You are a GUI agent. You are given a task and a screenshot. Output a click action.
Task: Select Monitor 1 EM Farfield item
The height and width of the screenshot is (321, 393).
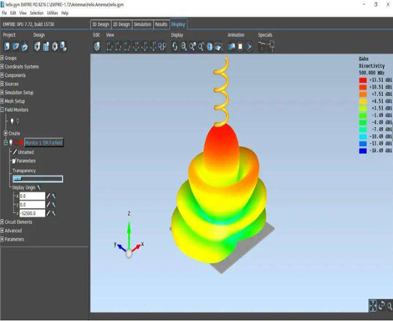[43, 143]
